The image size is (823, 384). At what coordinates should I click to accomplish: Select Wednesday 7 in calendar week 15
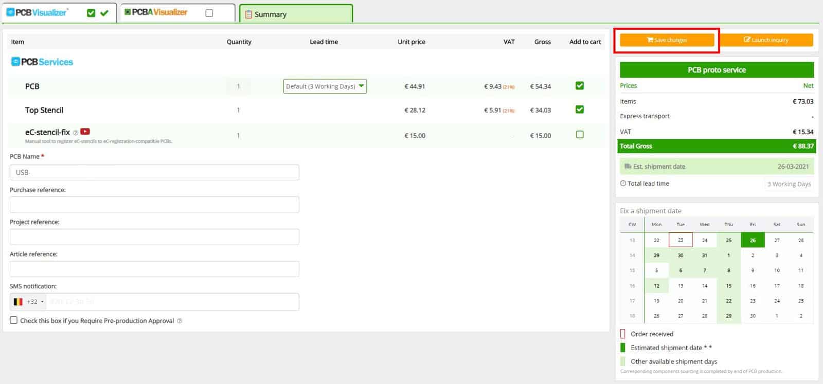pyautogui.click(x=705, y=270)
